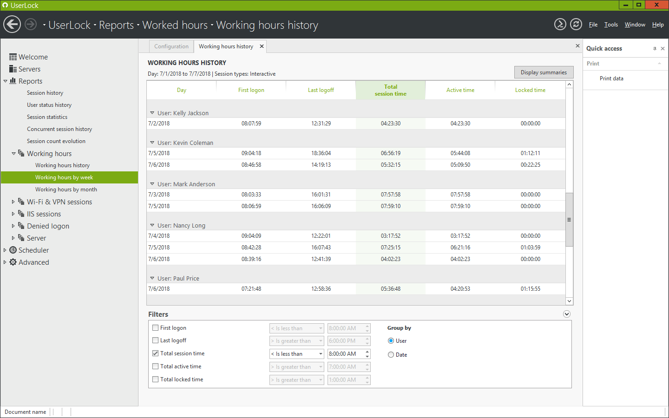Switch to the Configuration tab
The width and height of the screenshot is (669, 418).
(x=171, y=46)
